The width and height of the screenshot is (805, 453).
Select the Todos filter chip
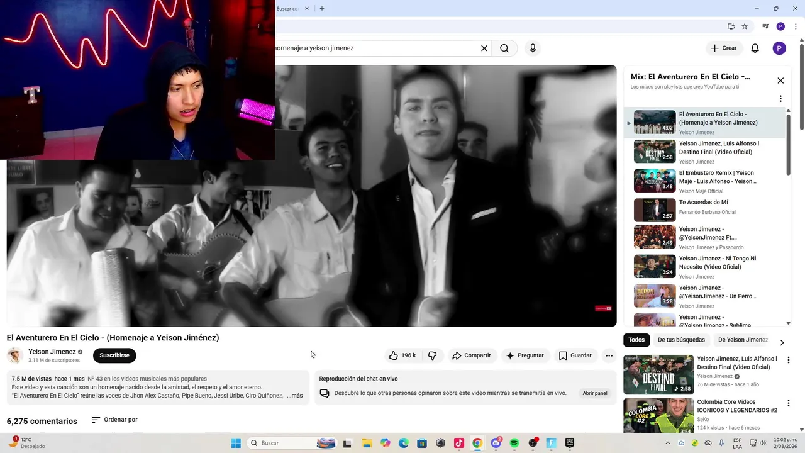(x=636, y=340)
